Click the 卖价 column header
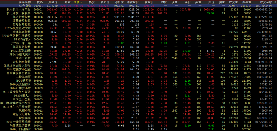This screenshot has height=131, width=277. [211, 2]
